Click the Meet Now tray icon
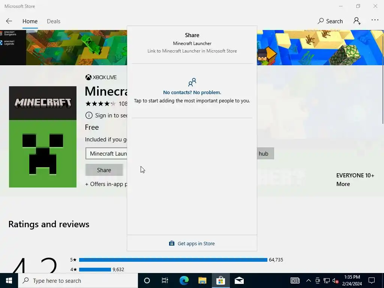Screen dimensions: 384x288 pyautogui.click(x=318, y=280)
